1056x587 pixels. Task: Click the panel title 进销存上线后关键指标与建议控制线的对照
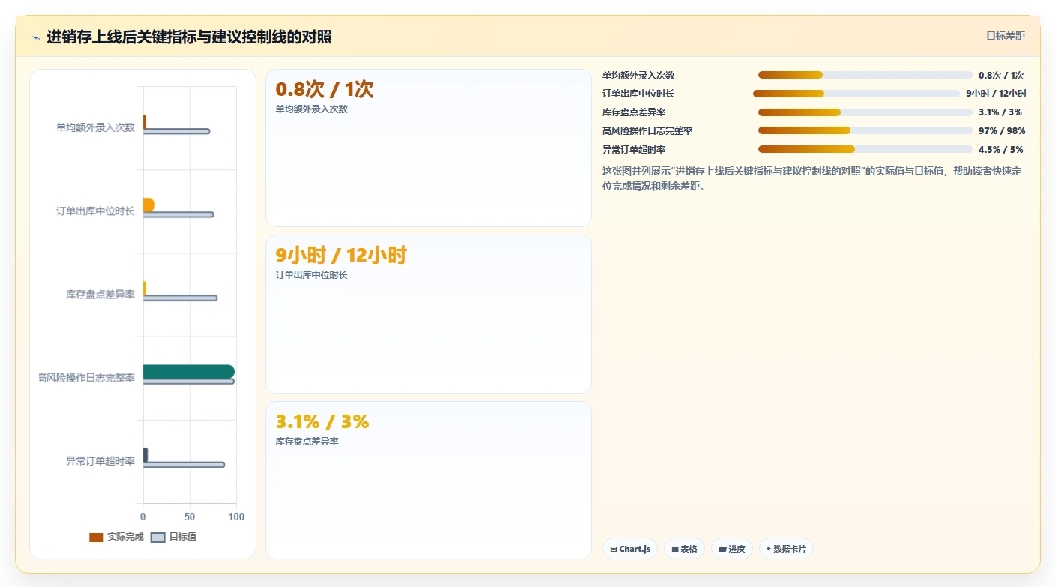coord(189,37)
